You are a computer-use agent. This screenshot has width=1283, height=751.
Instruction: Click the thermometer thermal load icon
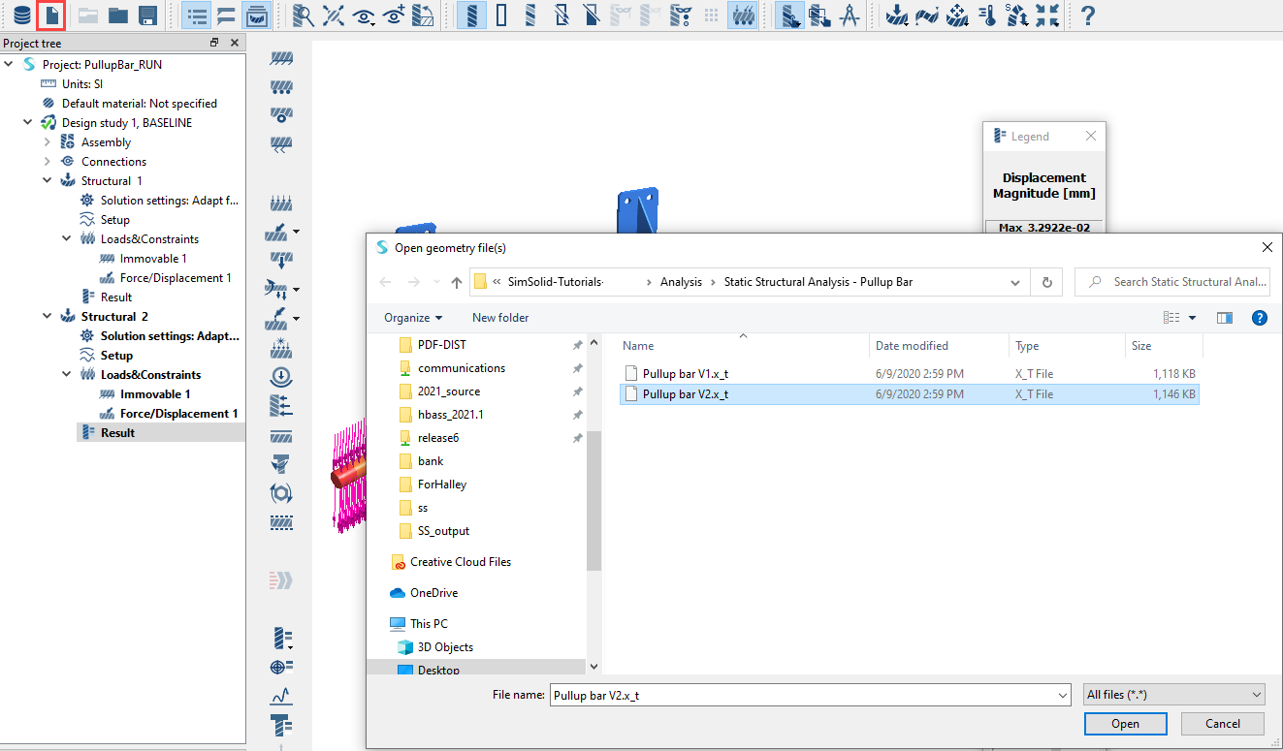click(987, 16)
